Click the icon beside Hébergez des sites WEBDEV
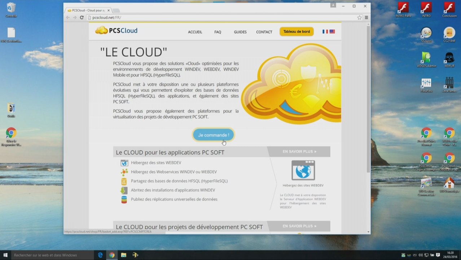 click(124, 163)
